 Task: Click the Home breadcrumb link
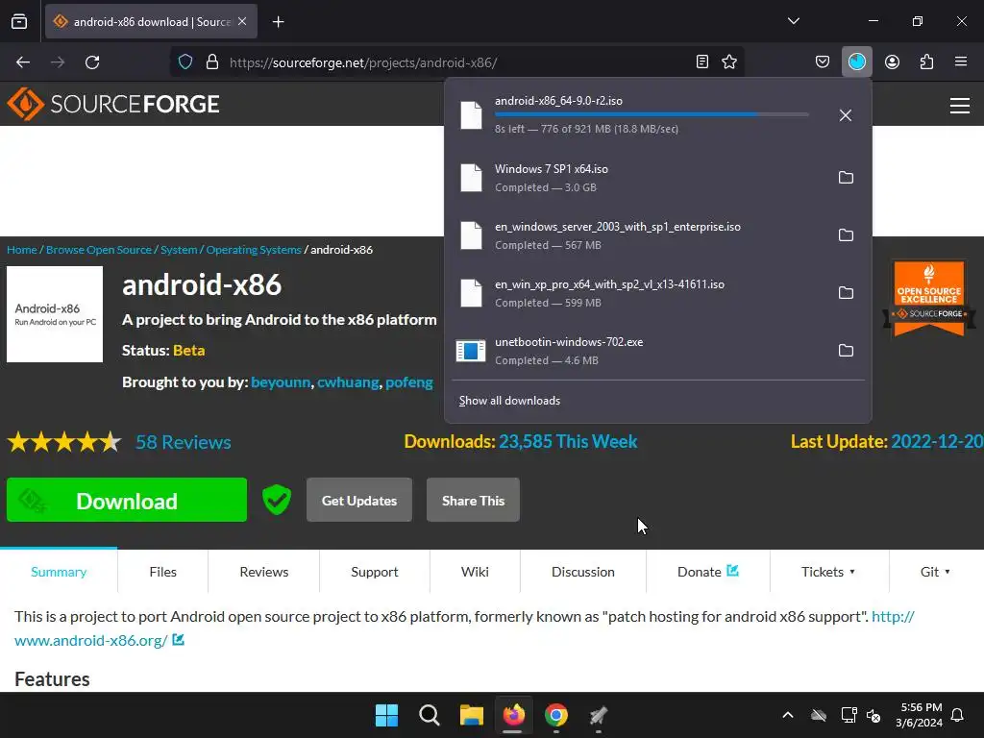coord(22,250)
